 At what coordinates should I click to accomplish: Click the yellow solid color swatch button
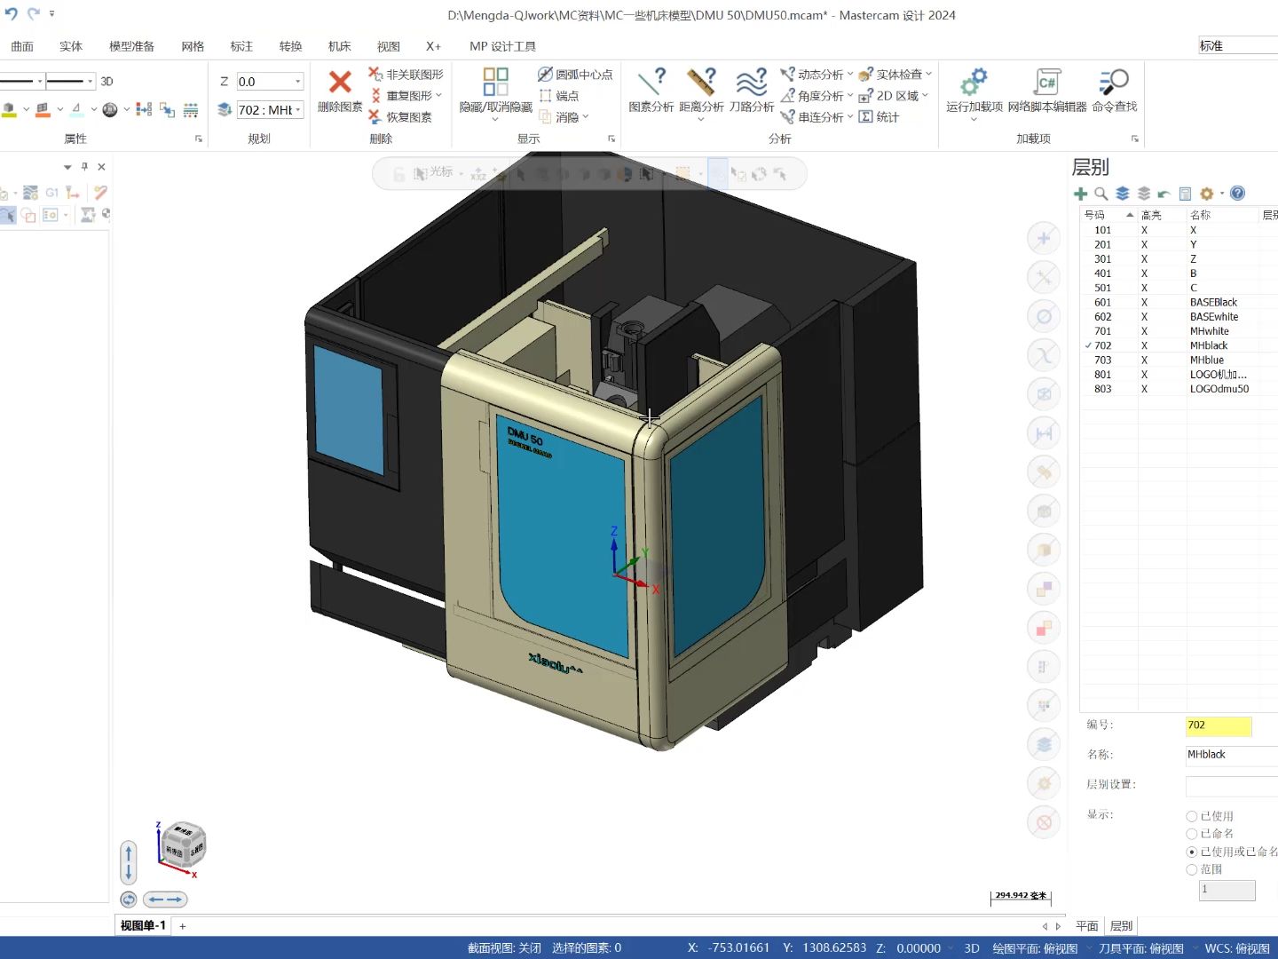(9, 110)
